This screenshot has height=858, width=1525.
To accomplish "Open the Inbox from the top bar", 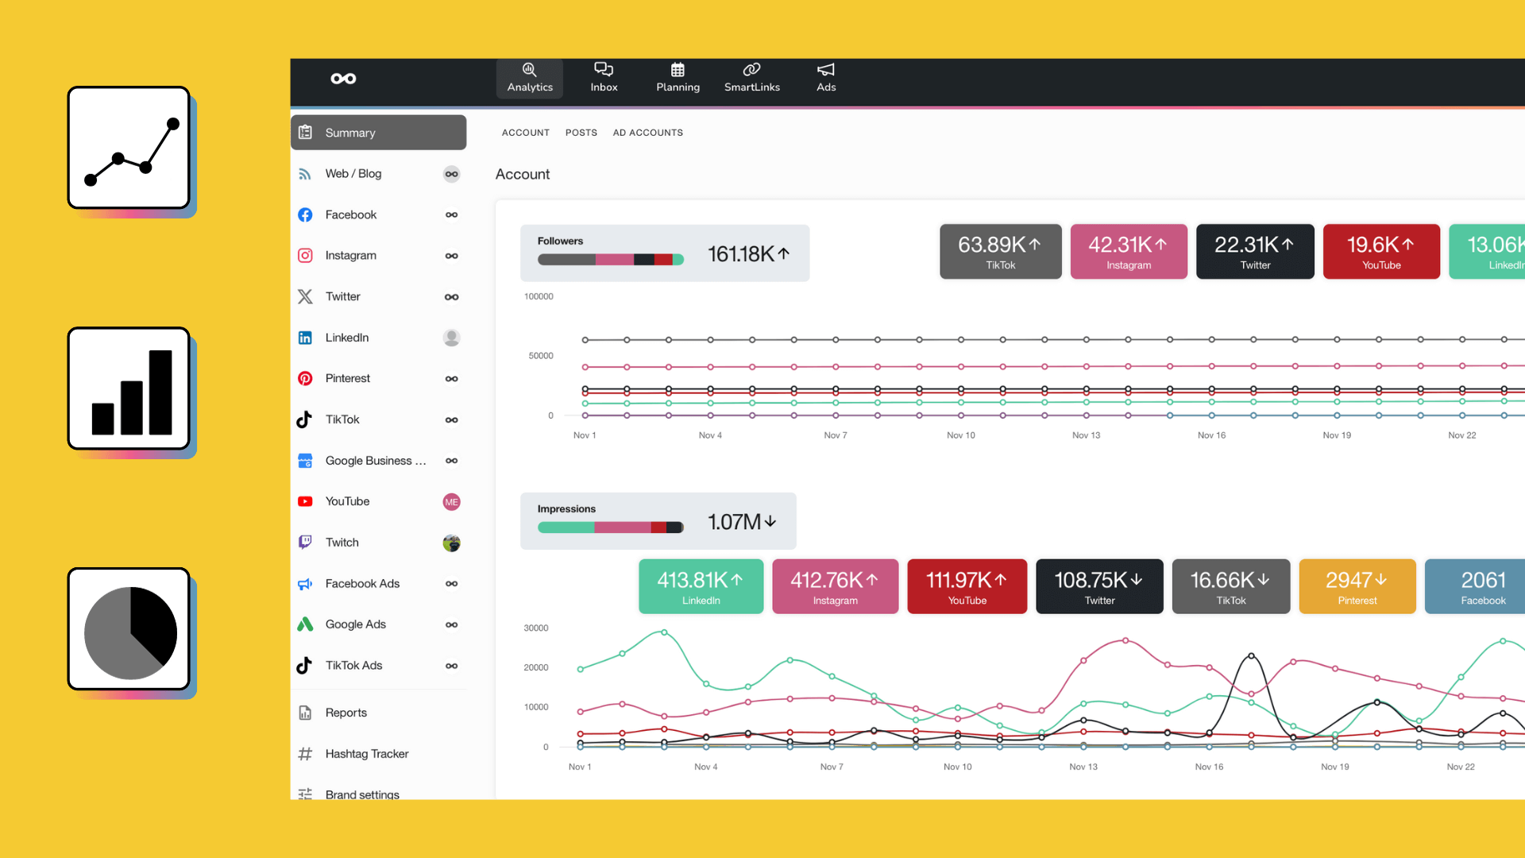I will tap(604, 78).
